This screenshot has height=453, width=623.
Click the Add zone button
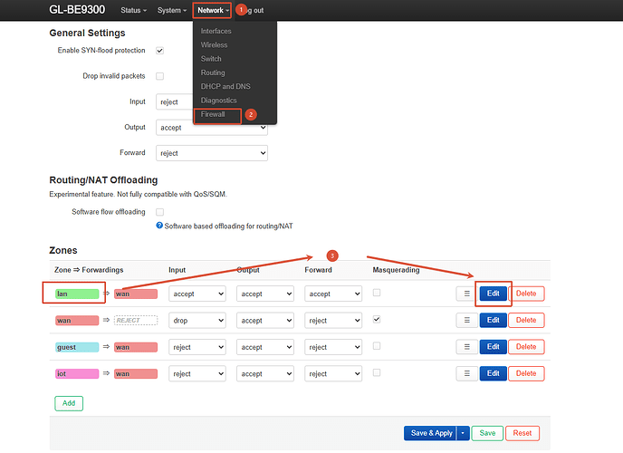[69, 403]
